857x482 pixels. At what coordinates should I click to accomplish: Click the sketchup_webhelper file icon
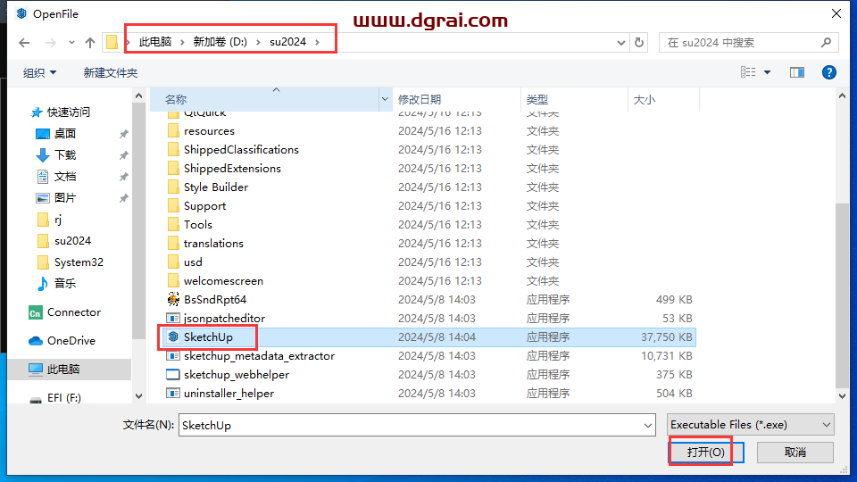coord(172,374)
